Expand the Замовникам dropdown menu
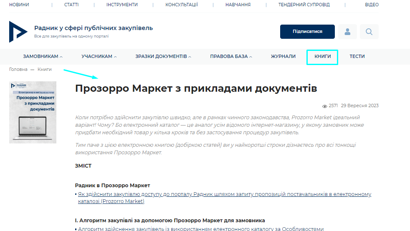This screenshot has height=231, width=410. click(x=43, y=57)
